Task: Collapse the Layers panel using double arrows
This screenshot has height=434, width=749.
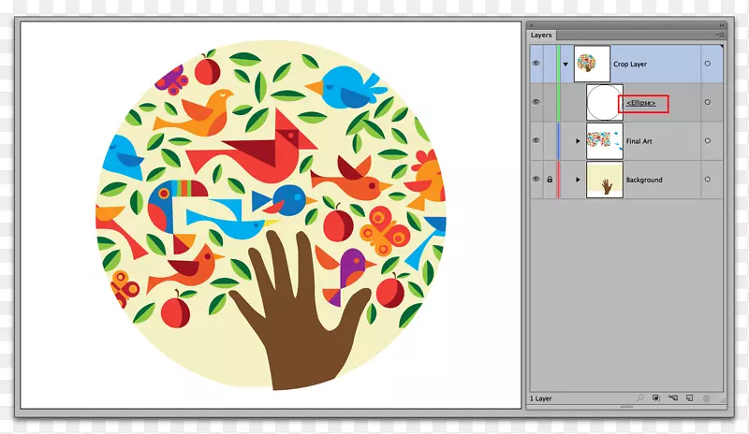Action: [x=722, y=25]
